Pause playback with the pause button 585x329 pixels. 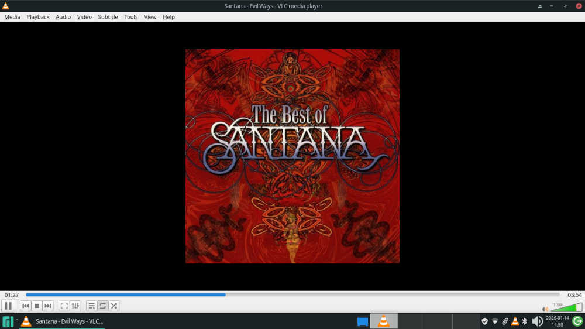pos(8,306)
